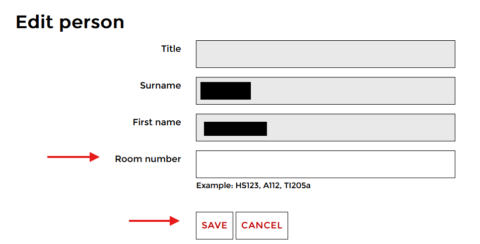480x244 pixels.
Task: Click the red arrow pointing to SAVE
Action: [155, 220]
